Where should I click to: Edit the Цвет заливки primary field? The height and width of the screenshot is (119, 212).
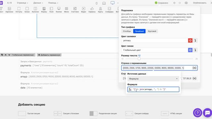coord(155,40)
